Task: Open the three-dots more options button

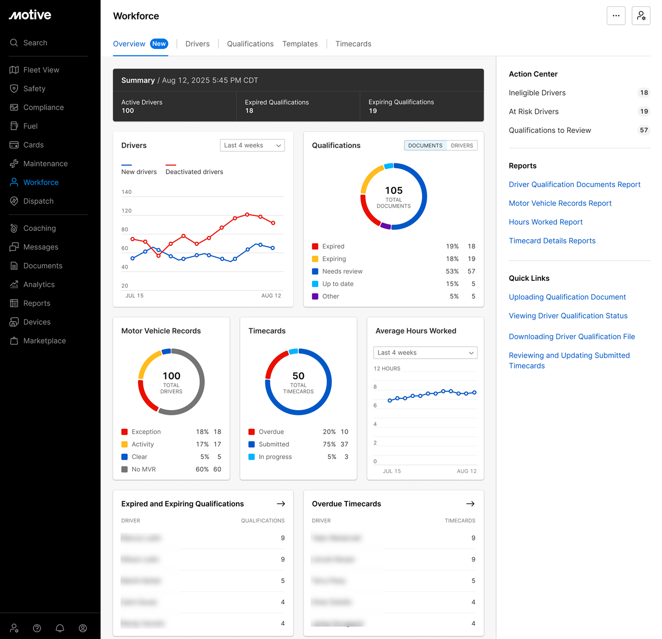Action: coord(616,16)
